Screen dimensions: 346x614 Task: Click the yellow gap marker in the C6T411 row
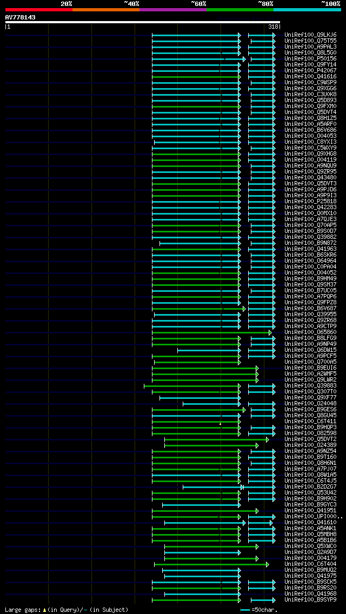220,424
